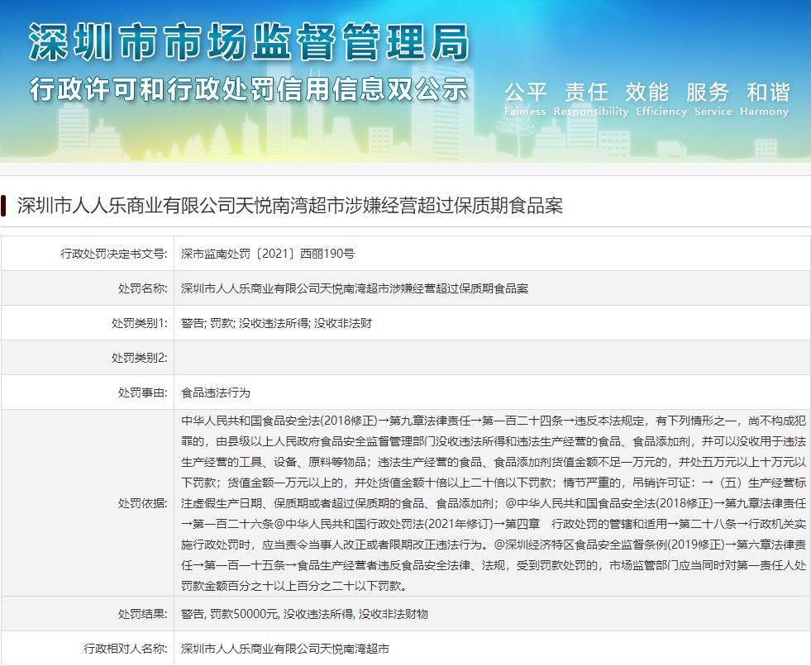Screen dimensions: 811x666
Task: Click the slogan 效能 Efficiency
Action: pos(661,99)
